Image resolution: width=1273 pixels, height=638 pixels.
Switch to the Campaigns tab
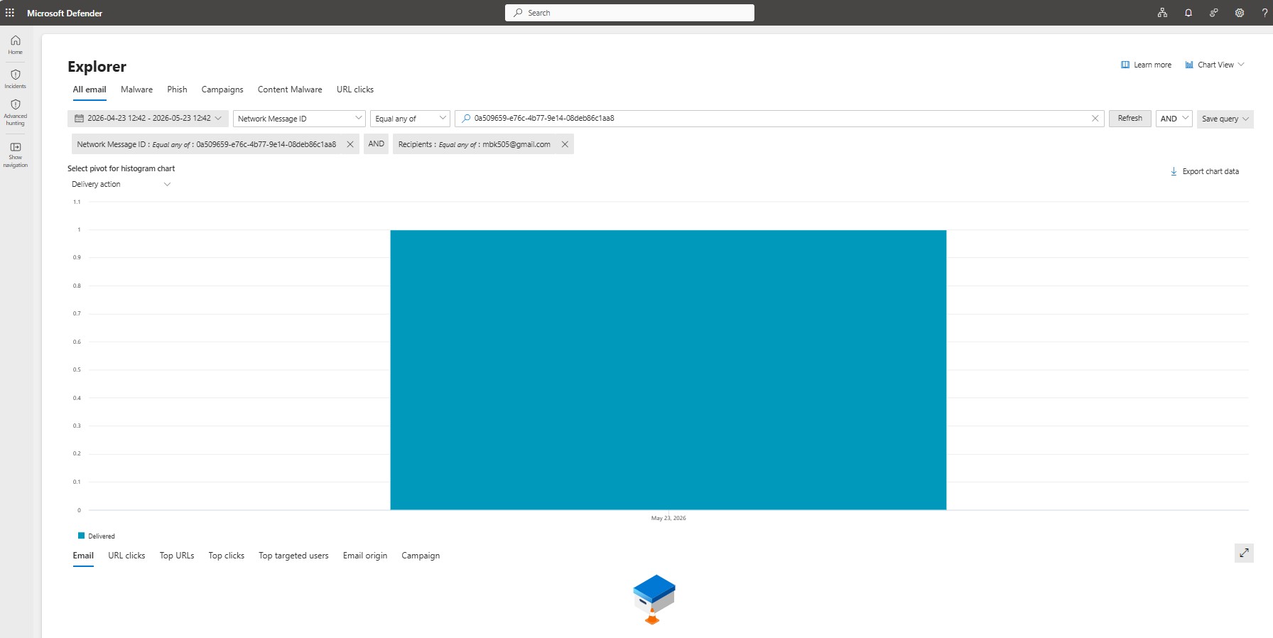tap(222, 90)
